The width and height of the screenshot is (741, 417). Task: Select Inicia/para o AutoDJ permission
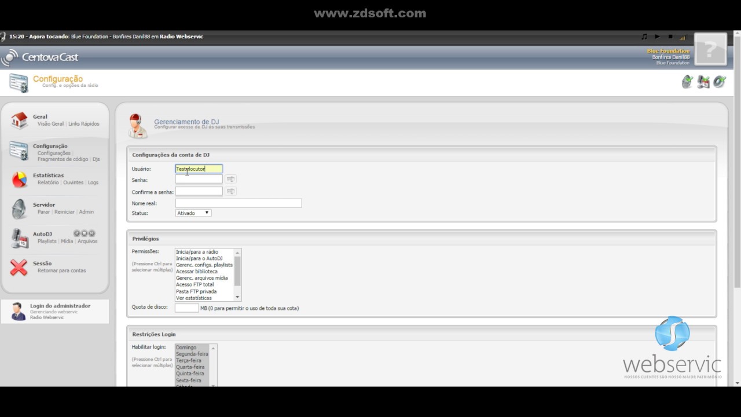coord(204,258)
